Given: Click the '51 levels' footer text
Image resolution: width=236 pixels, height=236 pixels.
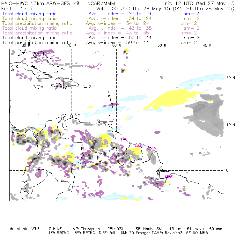Looking at the screenshot, I should [195, 229].
